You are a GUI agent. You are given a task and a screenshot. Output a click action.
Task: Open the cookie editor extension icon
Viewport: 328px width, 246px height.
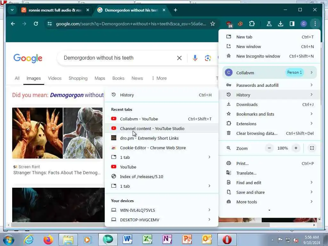pyautogui.click(x=241, y=24)
